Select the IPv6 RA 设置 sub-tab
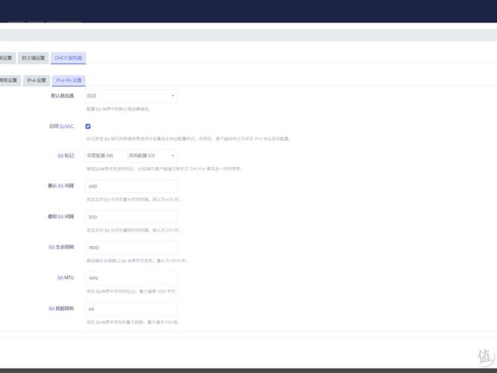The image size is (497, 373). pyautogui.click(x=69, y=81)
